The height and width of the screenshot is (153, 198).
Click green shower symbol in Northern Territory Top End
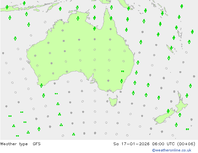pyautogui.click(x=78, y=18)
